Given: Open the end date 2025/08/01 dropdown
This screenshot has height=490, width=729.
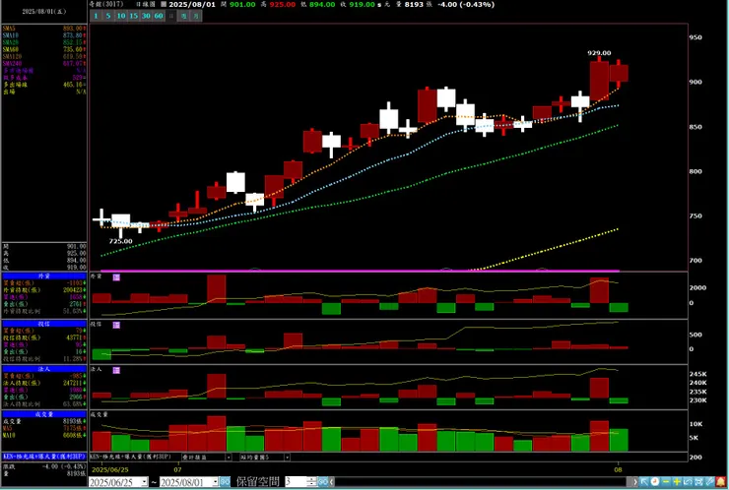Looking at the screenshot, I should (215, 482).
